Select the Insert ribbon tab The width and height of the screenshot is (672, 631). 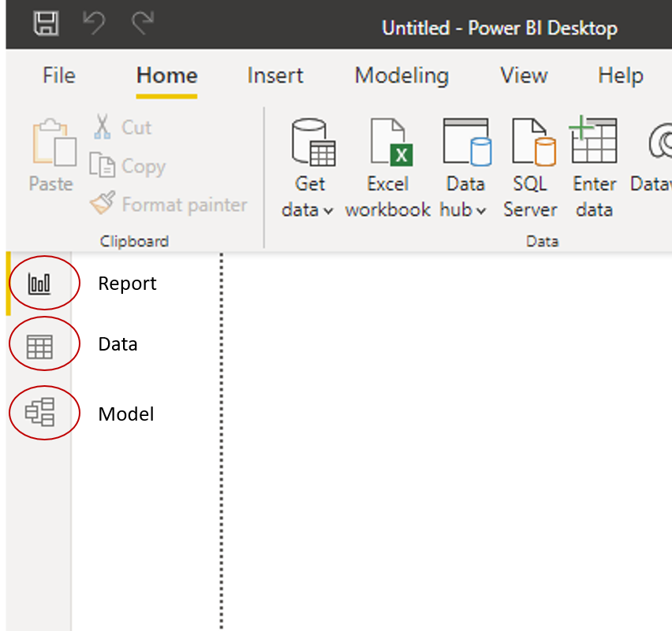[x=275, y=76]
